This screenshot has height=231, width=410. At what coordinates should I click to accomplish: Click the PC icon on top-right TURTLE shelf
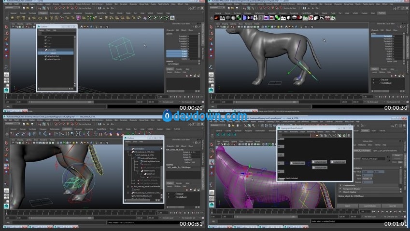322,18
